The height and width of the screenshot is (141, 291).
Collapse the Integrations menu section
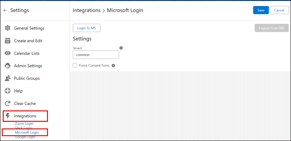coord(25,116)
